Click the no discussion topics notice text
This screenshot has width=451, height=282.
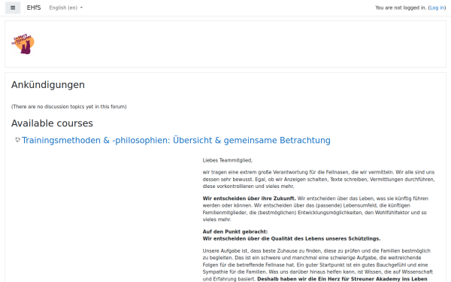click(68, 107)
